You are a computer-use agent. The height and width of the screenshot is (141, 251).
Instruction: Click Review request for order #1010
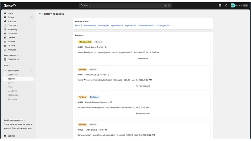click(x=143, y=114)
